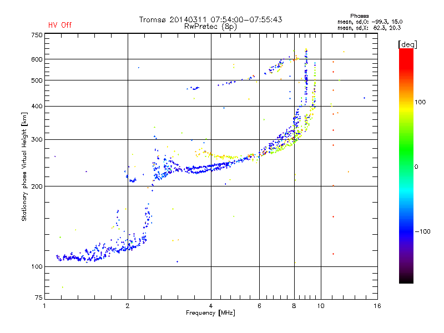Click the colorbar '-100' tick label

click(422, 231)
